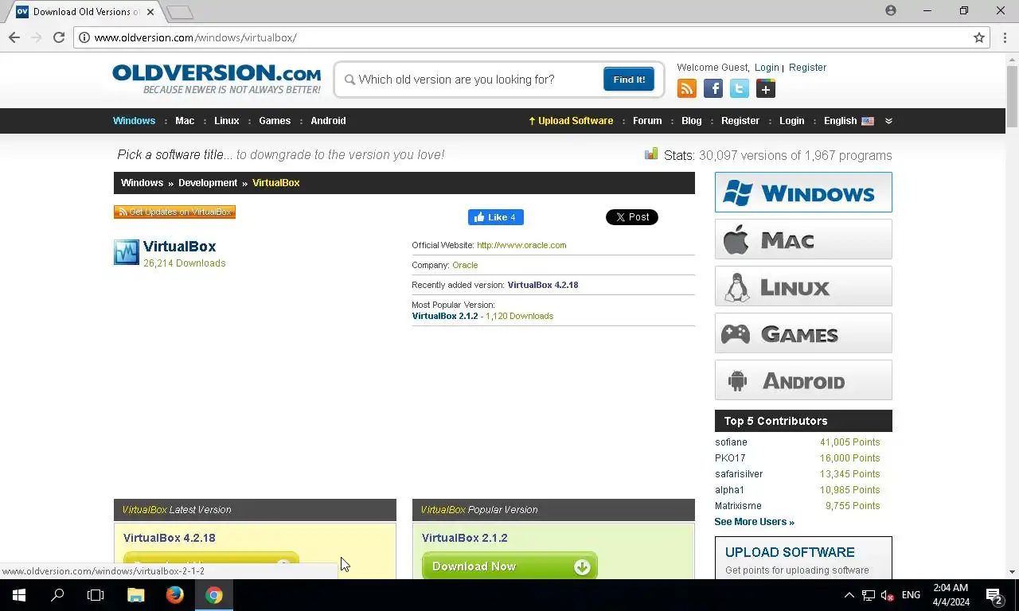Image resolution: width=1019 pixels, height=611 pixels.
Task: Click Get Updates on VirtualBox button
Action: pos(174,212)
